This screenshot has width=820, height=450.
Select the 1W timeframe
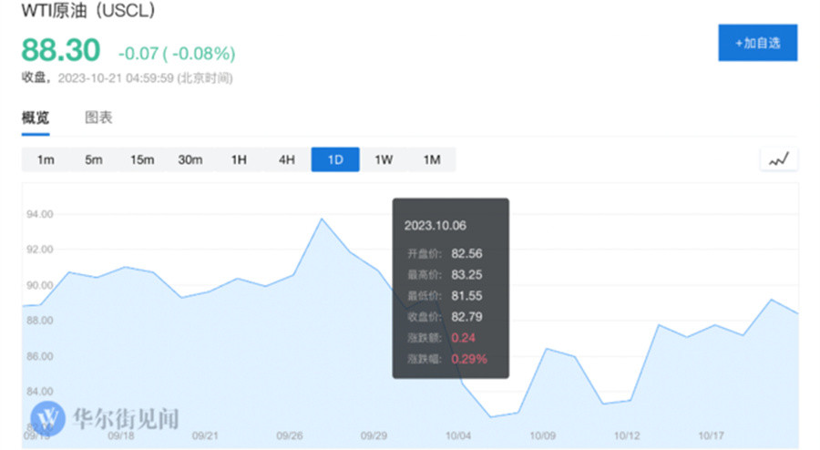click(x=384, y=159)
